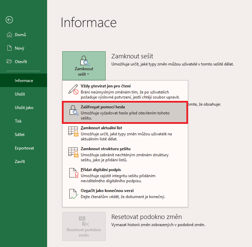Click the certificate icon for Přidat digitální podpis
Image resolution: width=252 pixels, height=247 pixels.
tap(74, 173)
